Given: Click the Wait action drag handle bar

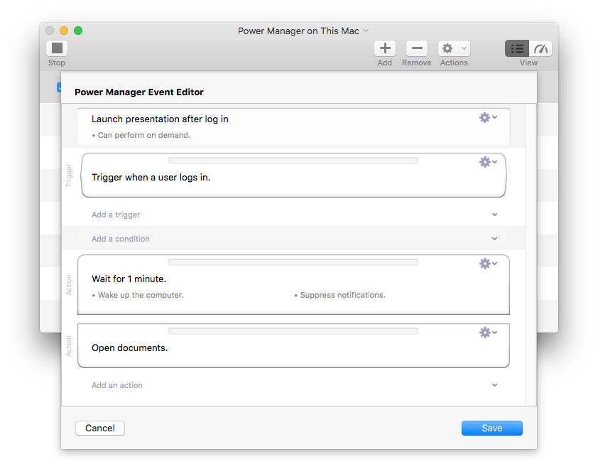Looking at the screenshot, I should pos(293,262).
